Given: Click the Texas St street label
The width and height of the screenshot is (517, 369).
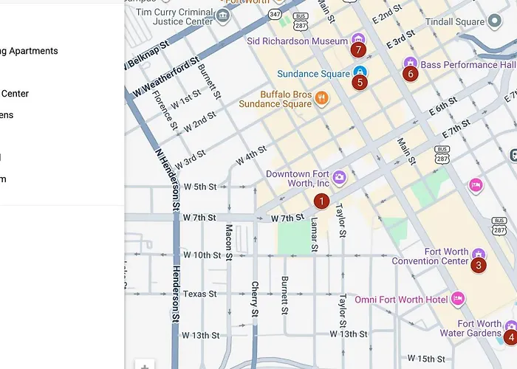Looking at the screenshot, I should pos(200,294).
